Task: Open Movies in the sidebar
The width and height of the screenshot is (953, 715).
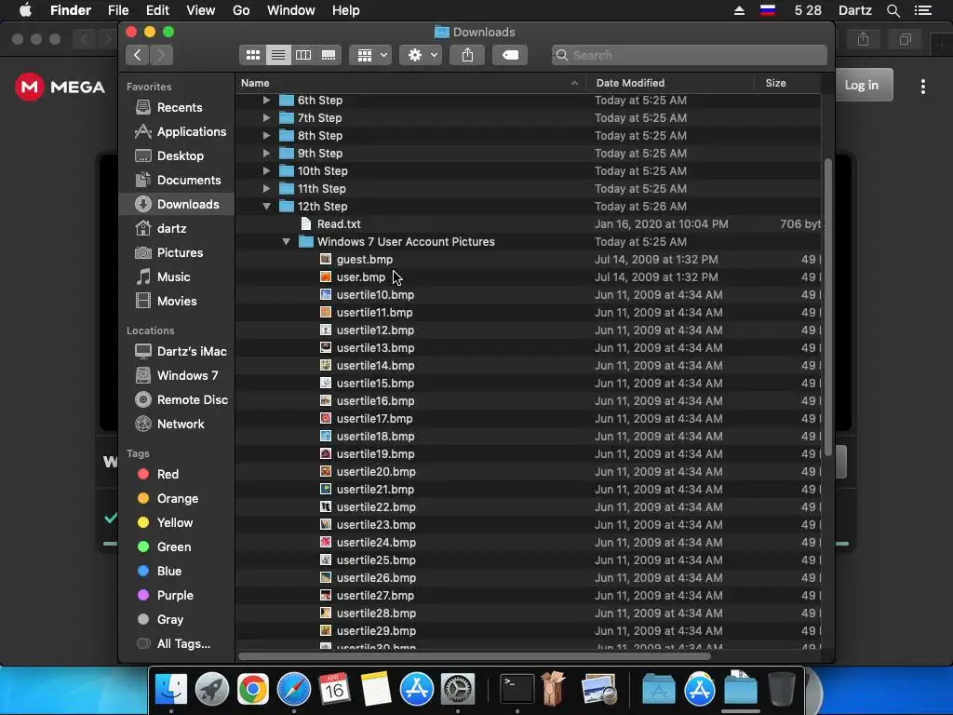Action: click(176, 302)
